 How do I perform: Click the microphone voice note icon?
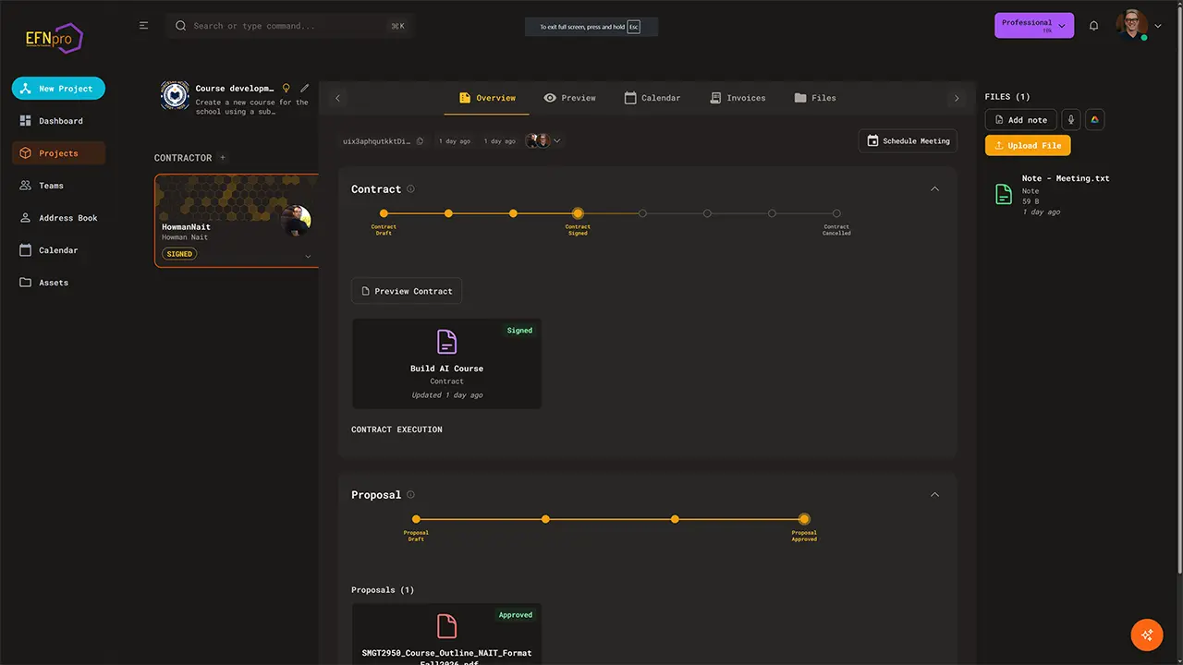pyautogui.click(x=1071, y=120)
